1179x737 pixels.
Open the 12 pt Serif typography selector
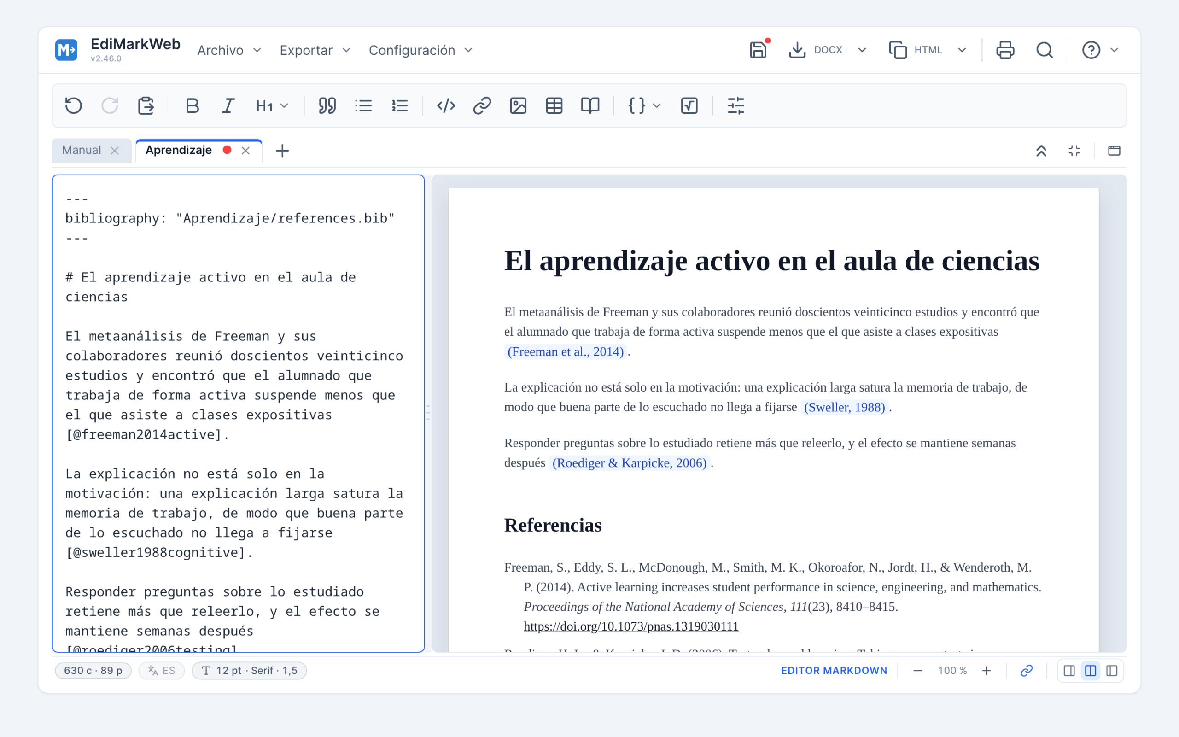pos(249,671)
